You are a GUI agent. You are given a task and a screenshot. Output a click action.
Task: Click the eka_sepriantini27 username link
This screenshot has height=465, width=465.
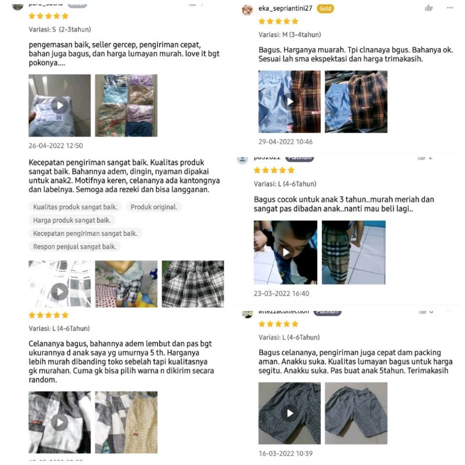coord(285,8)
